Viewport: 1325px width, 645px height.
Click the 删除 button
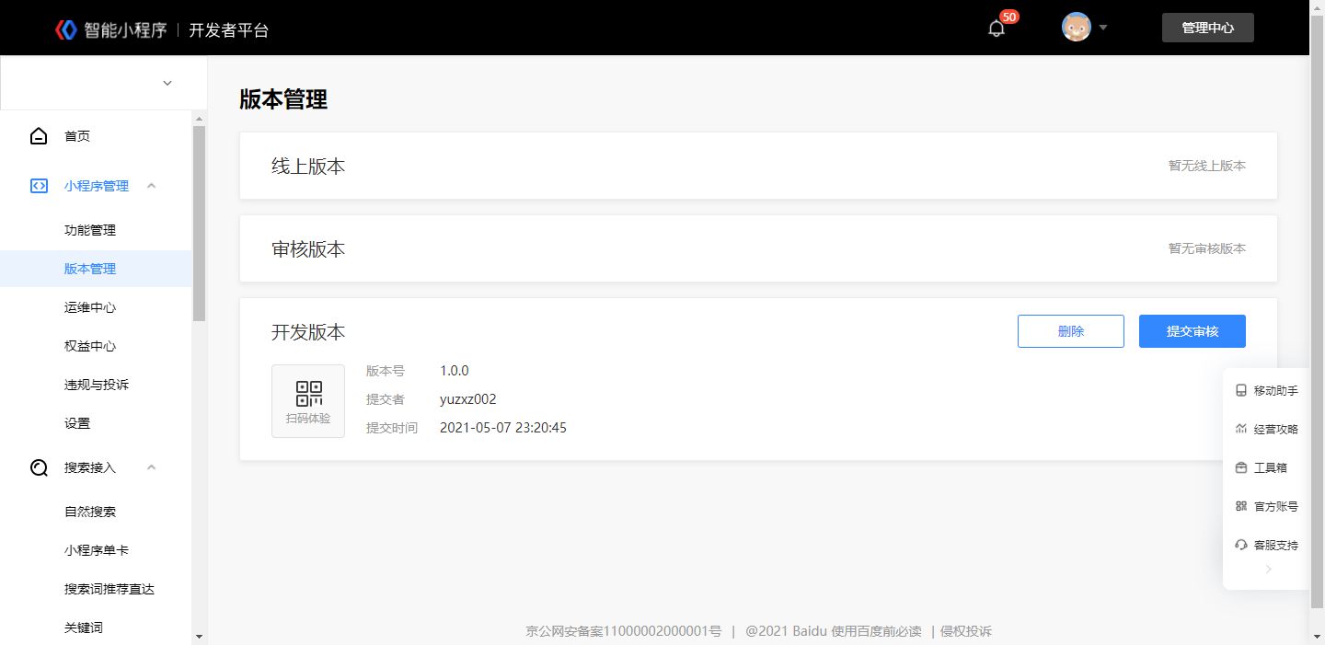tap(1070, 331)
